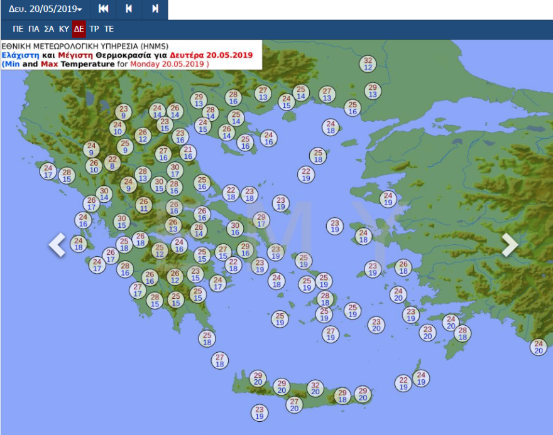Click the 21/16 temperature marker

pyautogui.click(x=188, y=153)
